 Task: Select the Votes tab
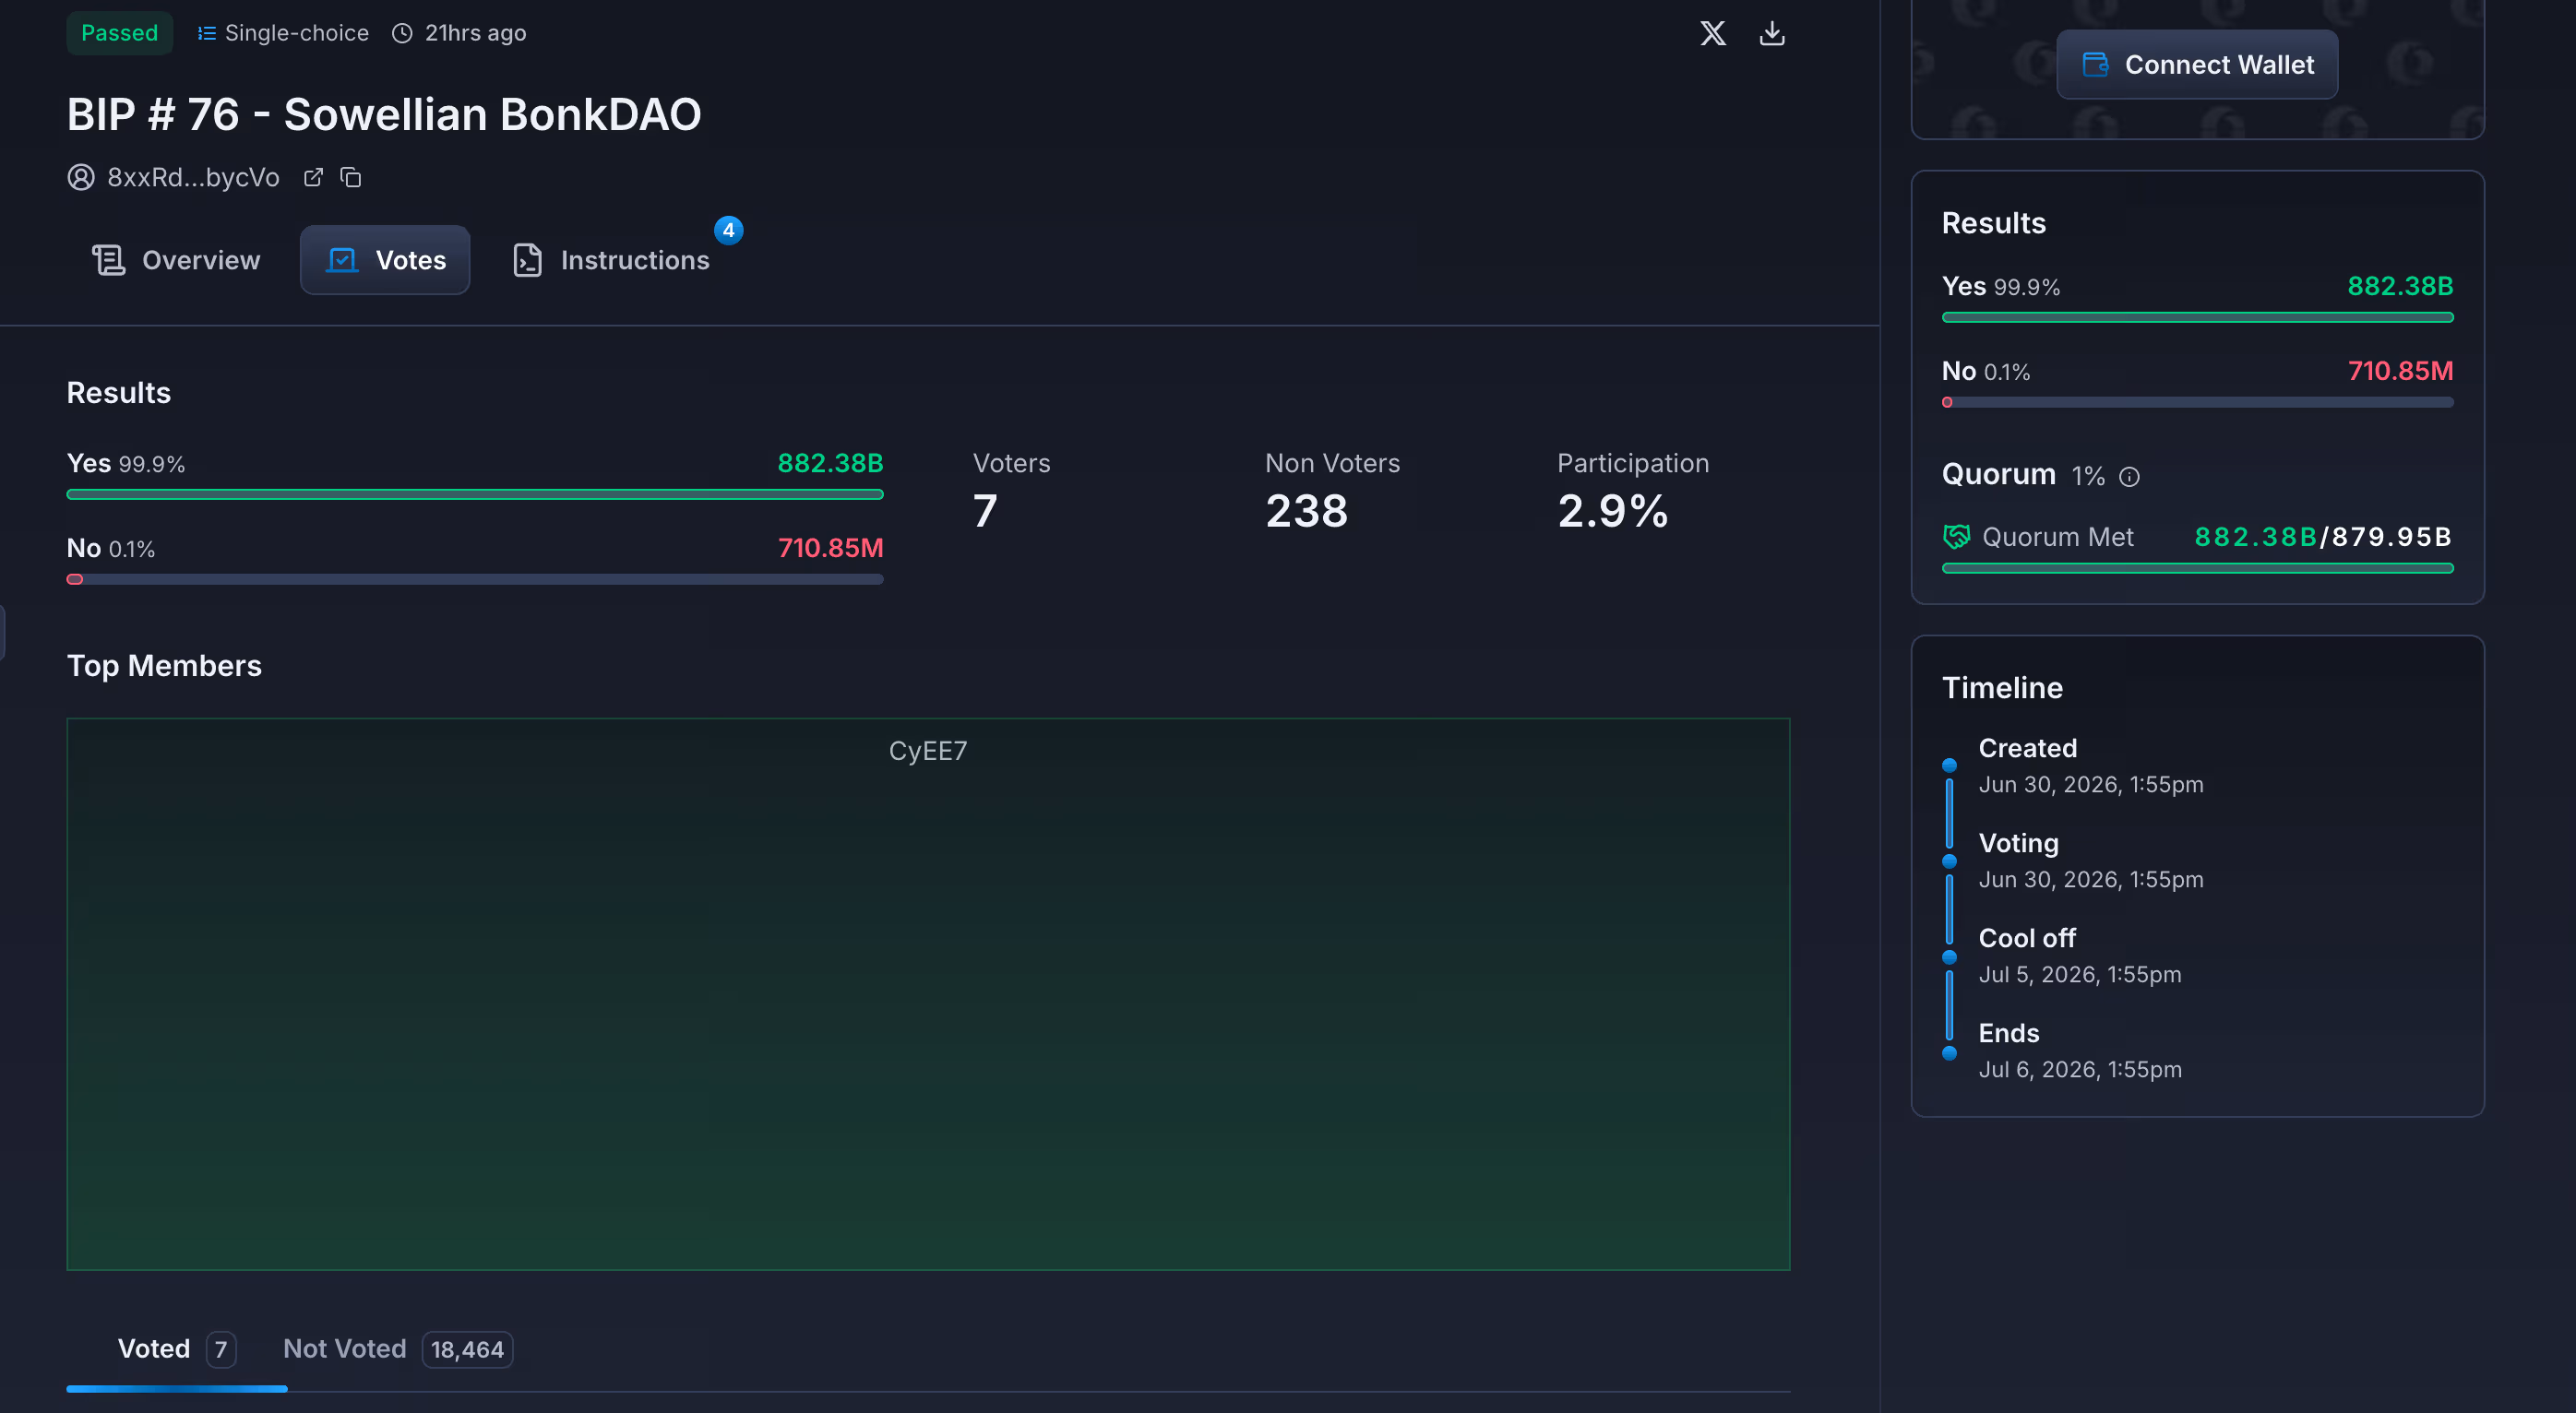(x=385, y=260)
